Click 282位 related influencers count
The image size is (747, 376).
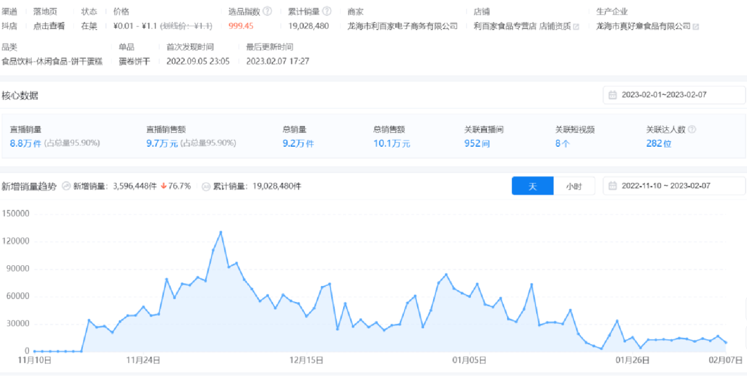pyautogui.click(x=658, y=143)
